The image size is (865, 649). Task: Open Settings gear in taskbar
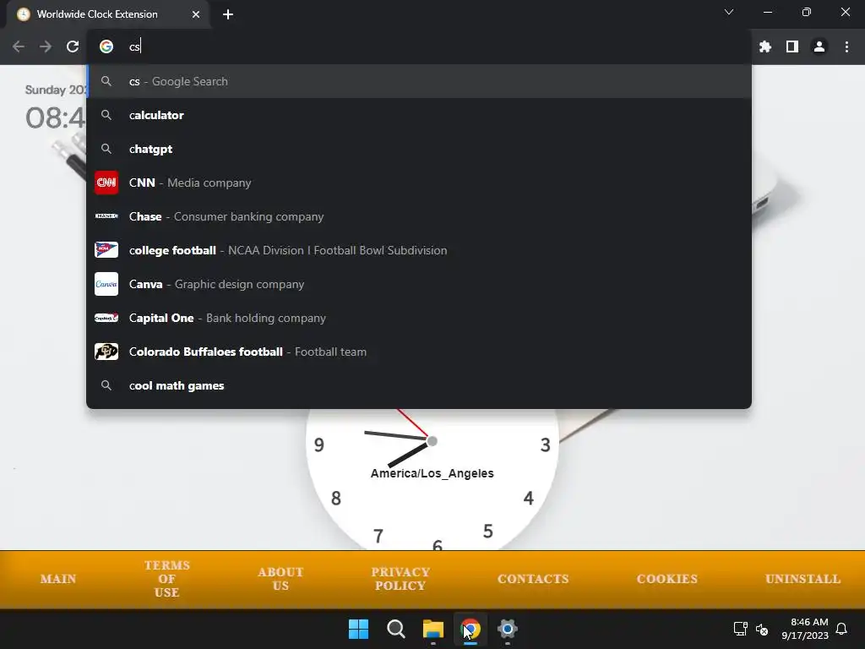pyautogui.click(x=508, y=629)
